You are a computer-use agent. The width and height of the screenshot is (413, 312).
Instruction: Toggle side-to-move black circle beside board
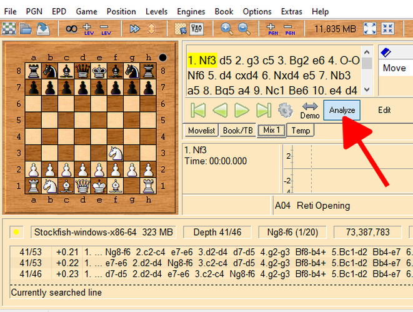pyautogui.click(x=163, y=58)
